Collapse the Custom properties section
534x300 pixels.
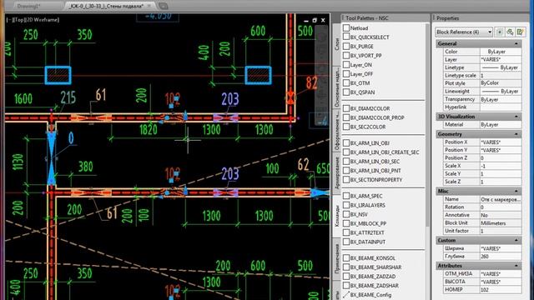pyautogui.click(x=516, y=241)
